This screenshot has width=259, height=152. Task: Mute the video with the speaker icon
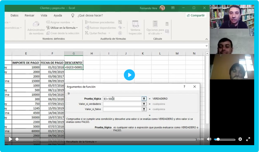(209, 139)
